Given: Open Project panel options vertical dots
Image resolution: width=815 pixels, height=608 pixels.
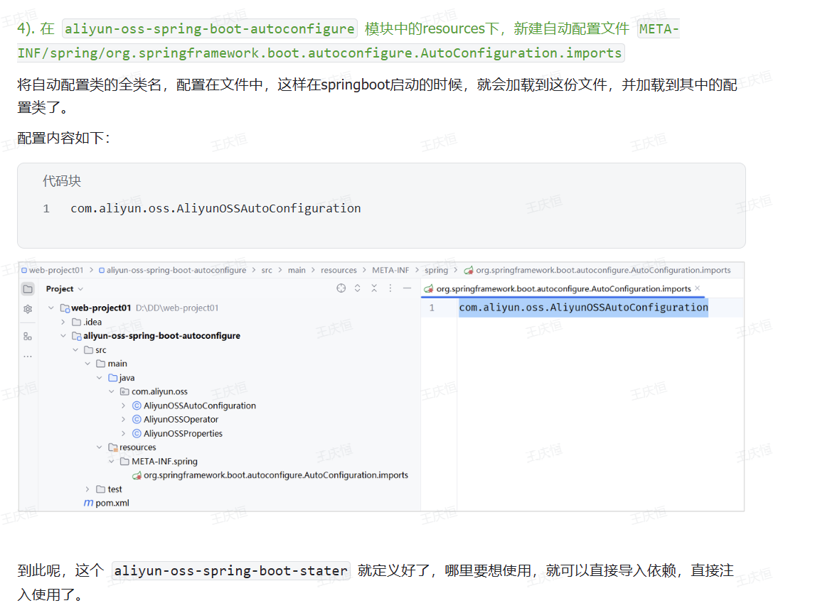Looking at the screenshot, I should coord(390,288).
